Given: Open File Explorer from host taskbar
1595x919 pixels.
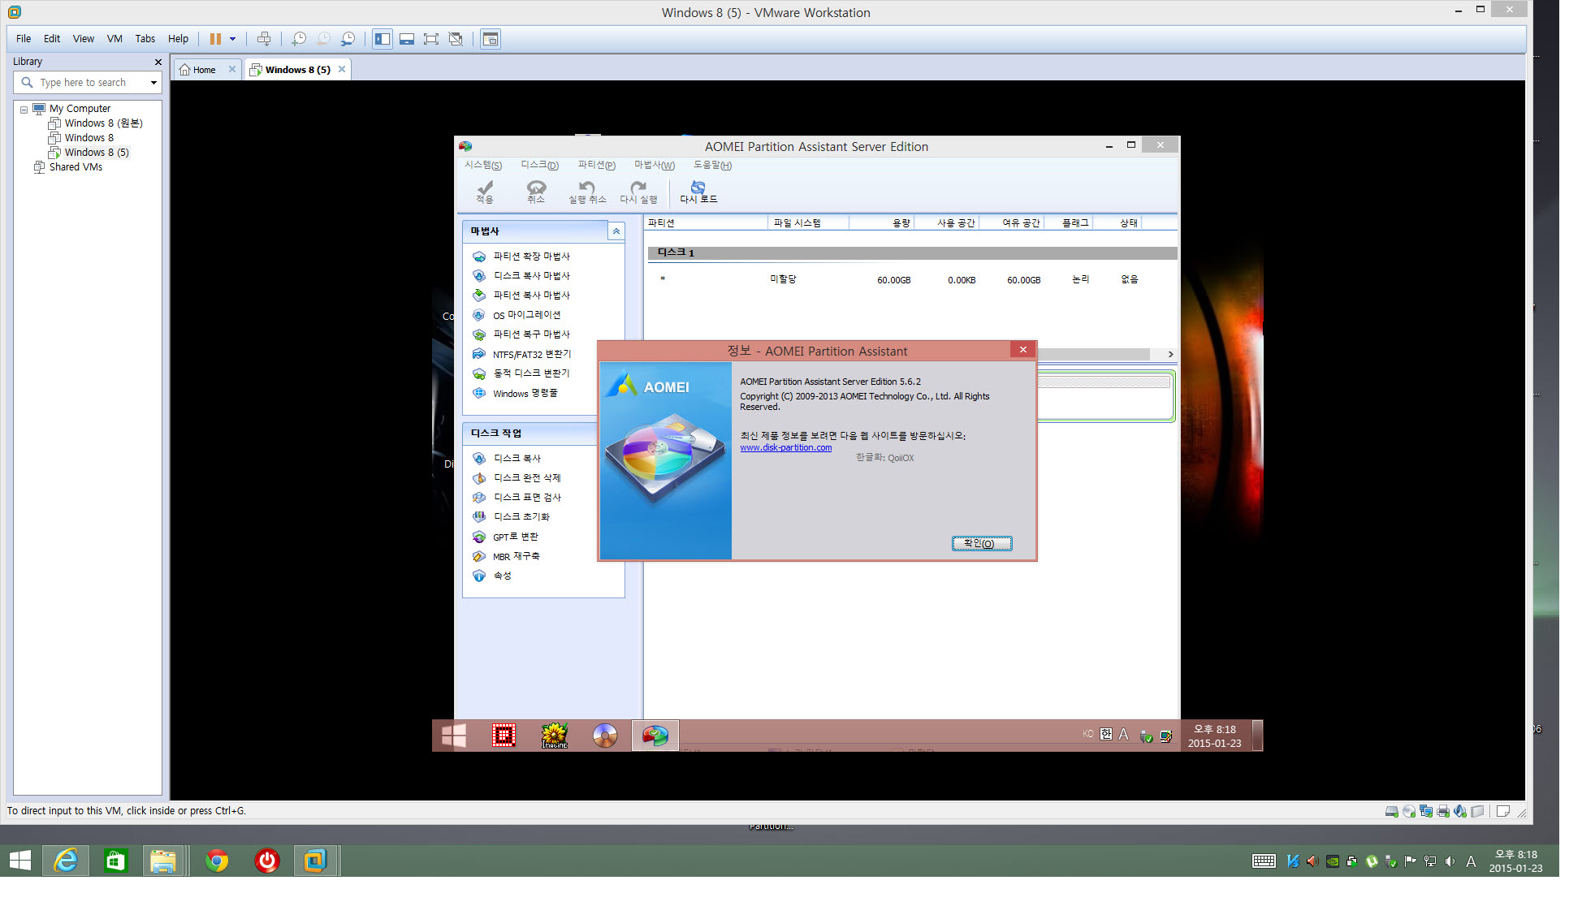Looking at the screenshot, I should [163, 861].
